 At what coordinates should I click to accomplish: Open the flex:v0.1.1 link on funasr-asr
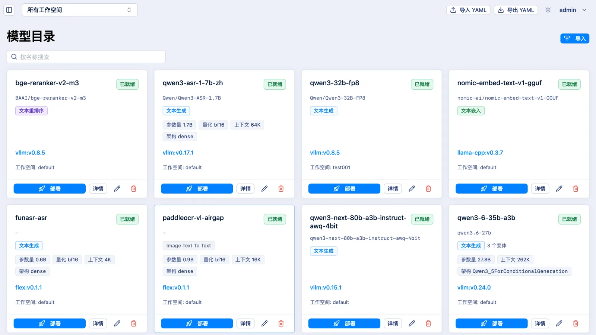[x=29, y=287]
